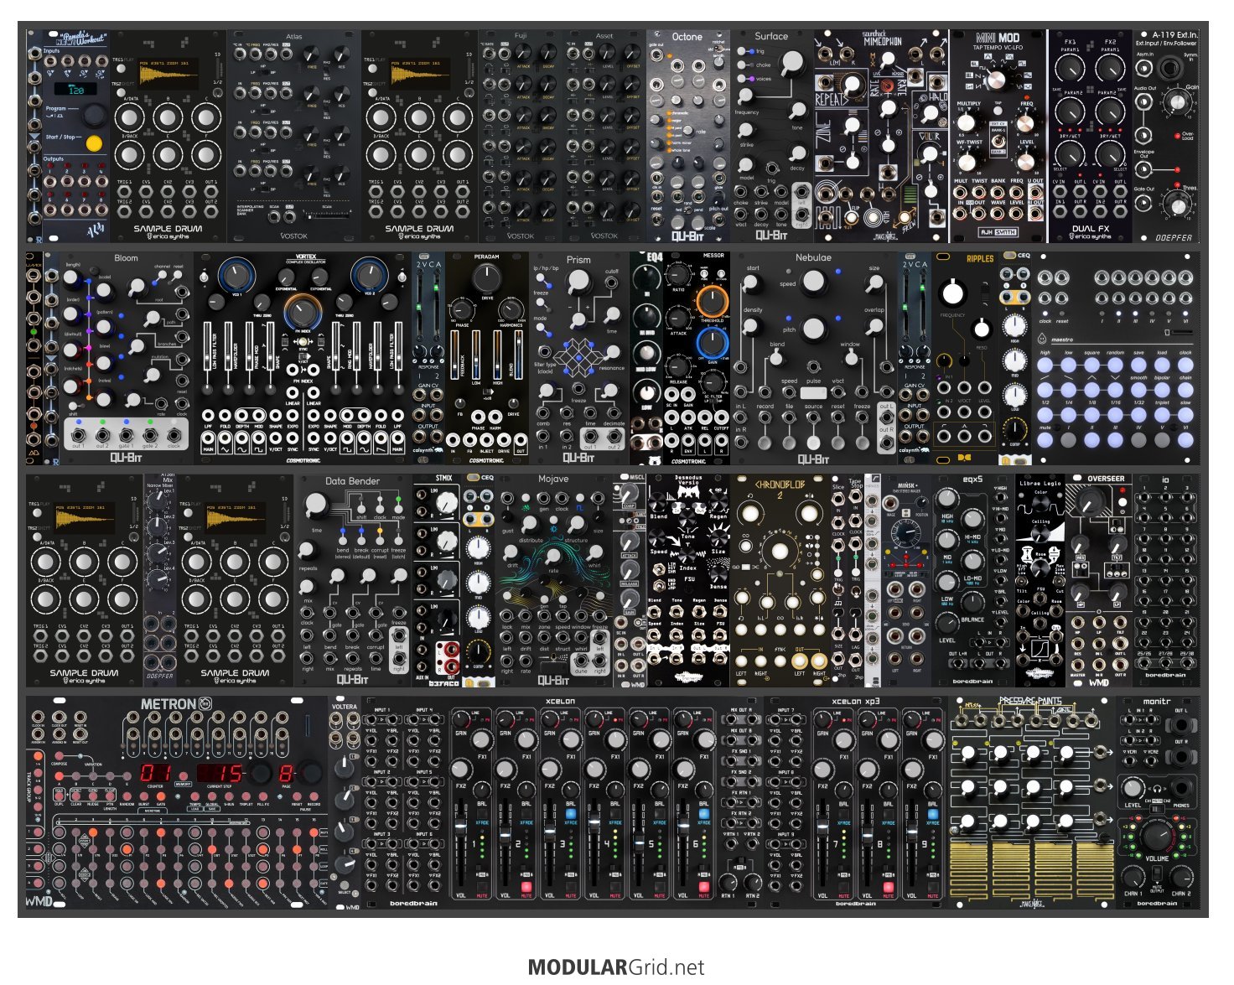Click the Cosmotronic logo under the Vortex oscillator

pyautogui.click(x=302, y=459)
